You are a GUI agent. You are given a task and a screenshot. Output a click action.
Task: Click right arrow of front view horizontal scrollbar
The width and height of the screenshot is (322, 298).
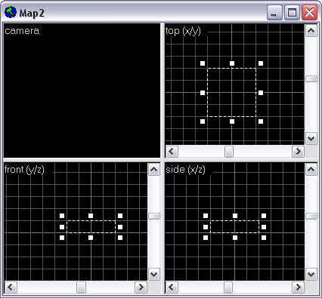point(141,287)
